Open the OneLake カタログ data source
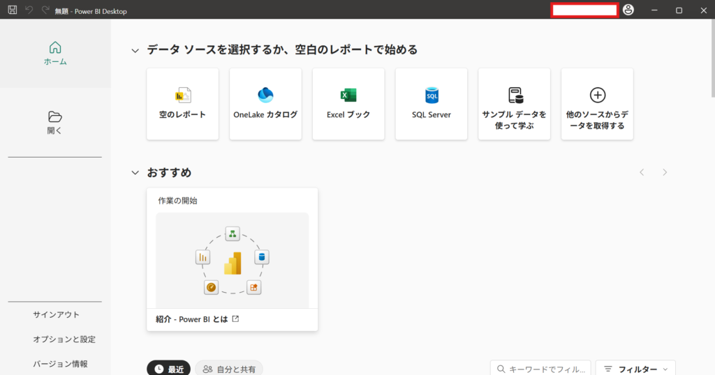This screenshot has width=715, height=375. [x=265, y=104]
